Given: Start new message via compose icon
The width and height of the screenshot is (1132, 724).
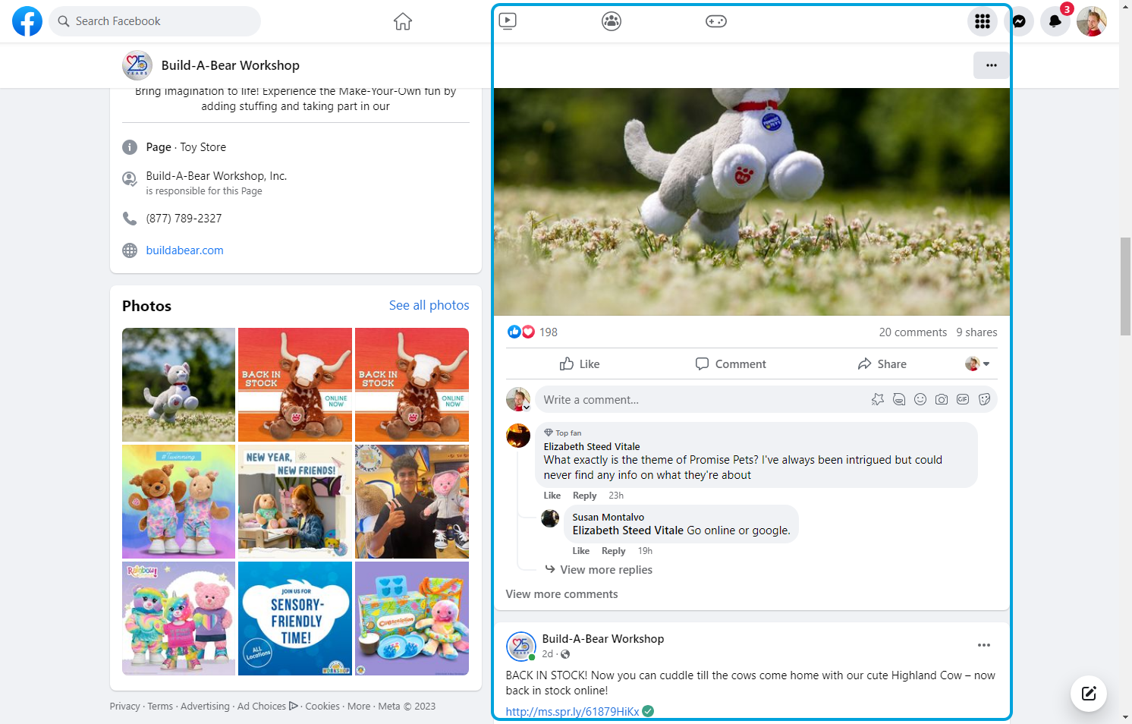Looking at the screenshot, I should click(x=1089, y=693).
